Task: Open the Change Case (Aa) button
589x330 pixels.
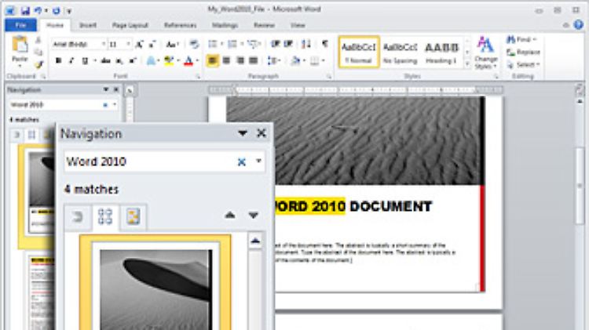Action: [172, 44]
